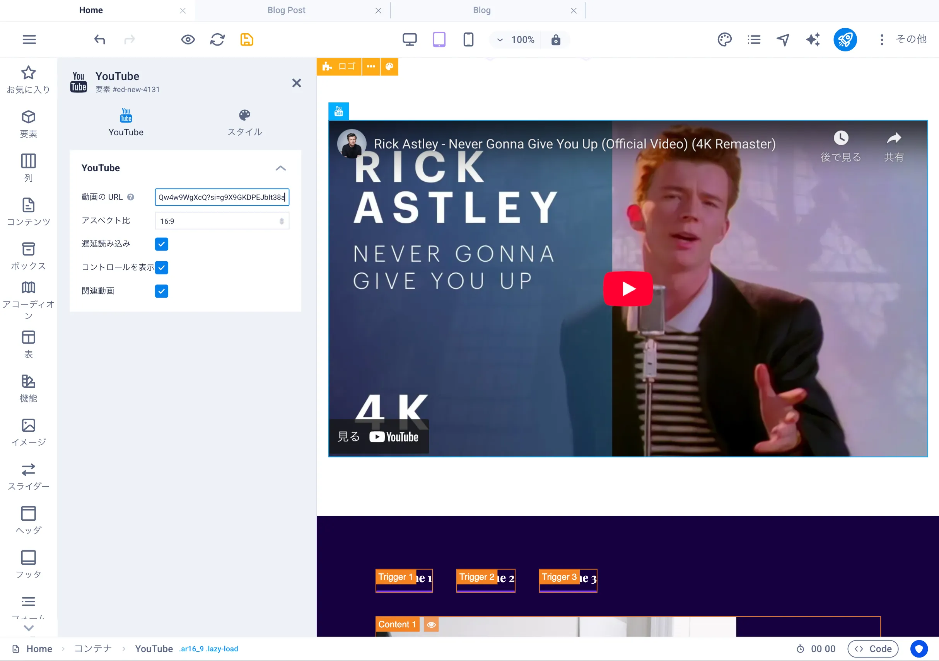Switch to the スタイル style tab
Image resolution: width=939 pixels, height=661 pixels.
coord(244,122)
